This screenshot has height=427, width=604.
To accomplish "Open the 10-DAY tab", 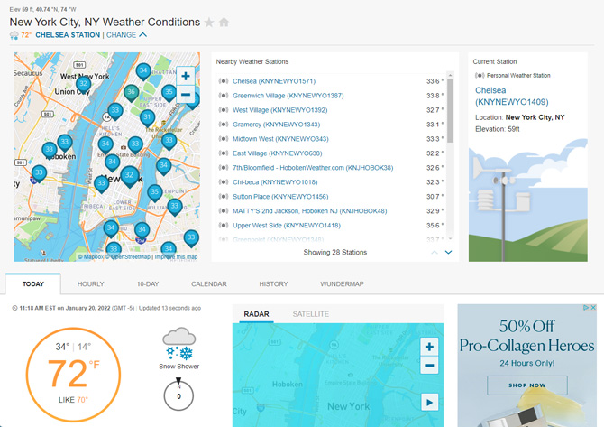I will click(148, 283).
